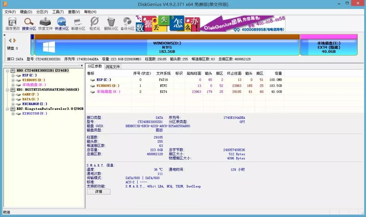Open the 帮助(H) menu

click(x=90, y=12)
